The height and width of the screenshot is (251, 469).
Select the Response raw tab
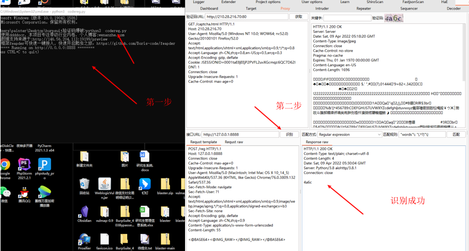tap(317, 142)
